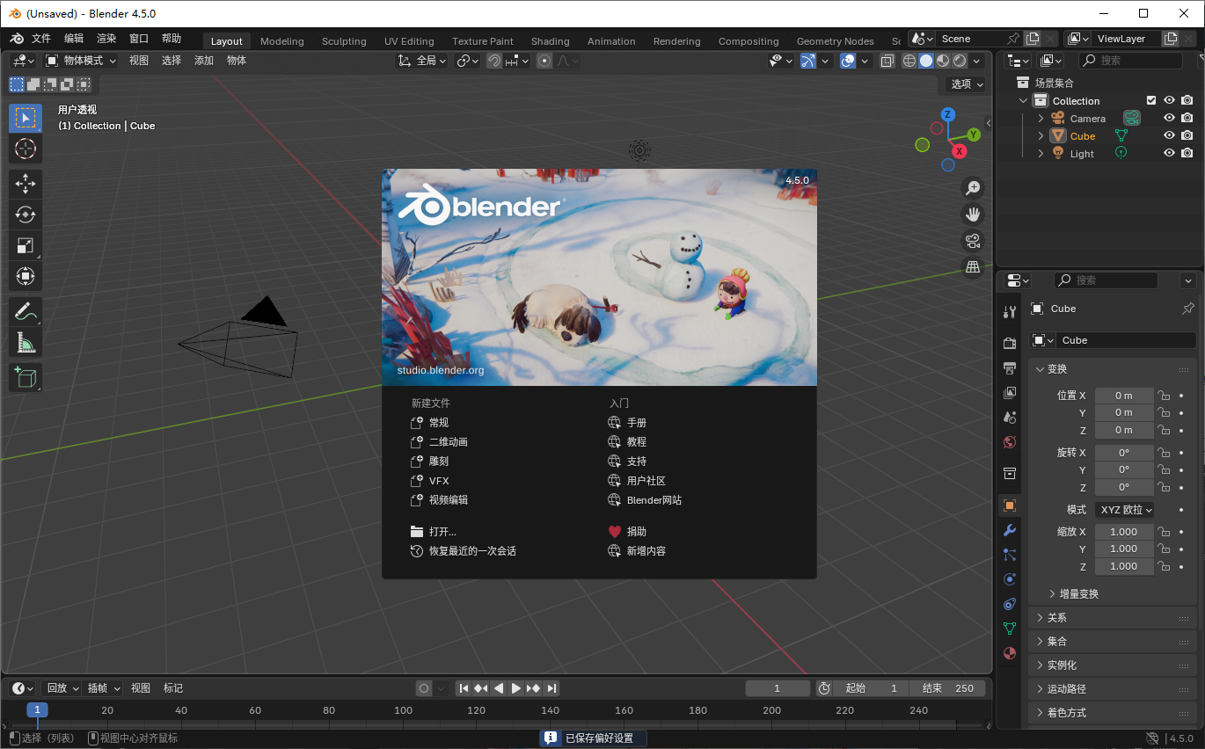
Task: Switch to wireframe viewport shading
Action: point(909,61)
